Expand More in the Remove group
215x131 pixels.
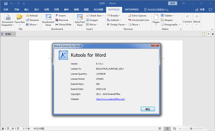(x=134, y=24)
